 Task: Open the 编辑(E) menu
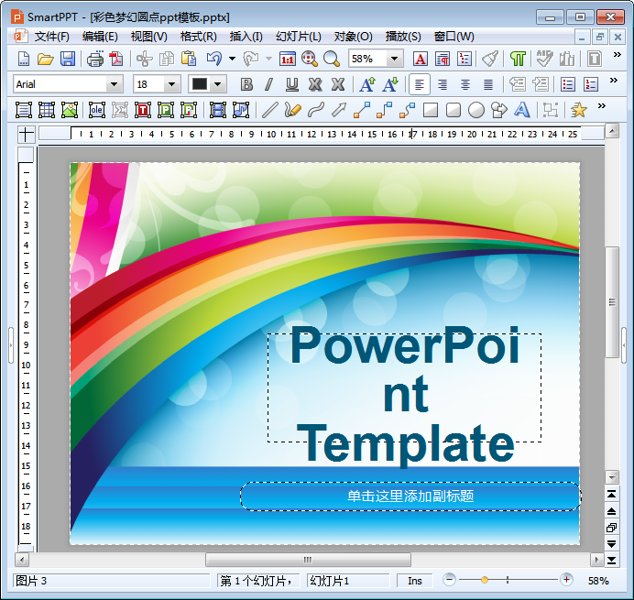pyautogui.click(x=100, y=37)
